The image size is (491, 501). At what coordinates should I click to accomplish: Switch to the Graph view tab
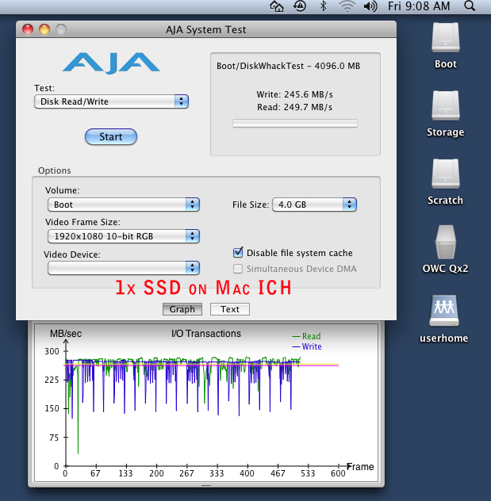[x=182, y=309]
